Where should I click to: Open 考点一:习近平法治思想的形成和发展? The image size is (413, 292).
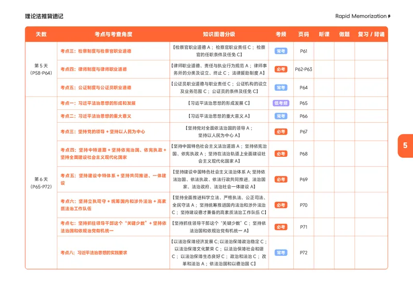coord(98,103)
